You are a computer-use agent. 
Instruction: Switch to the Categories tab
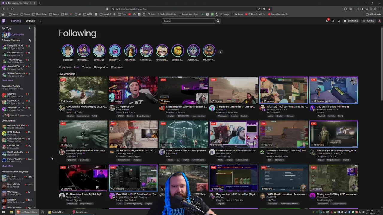pyautogui.click(x=101, y=67)
